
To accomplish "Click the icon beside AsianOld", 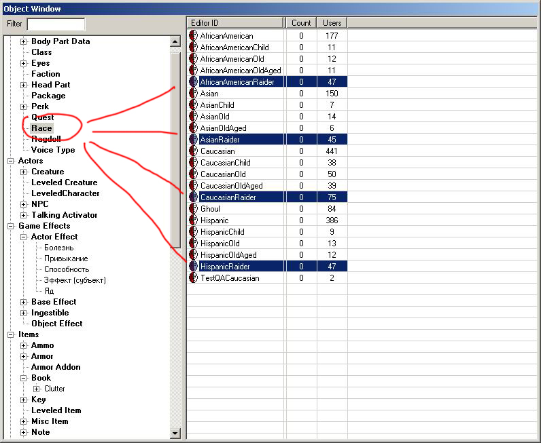I will (194, 117).
